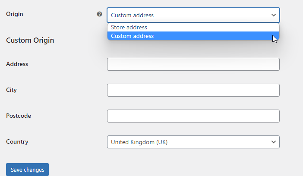The width and height of the screenshot is (303, 176).
Task: Open the Country dropdown via its chevron arrow
Action: click(x=274, y=142)
